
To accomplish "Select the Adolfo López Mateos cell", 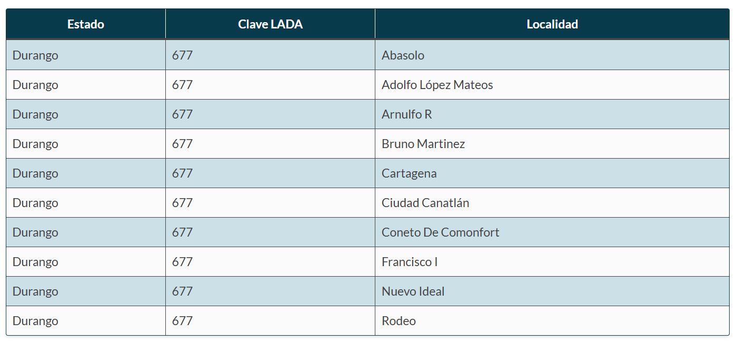I will click(x=437, y=85).
